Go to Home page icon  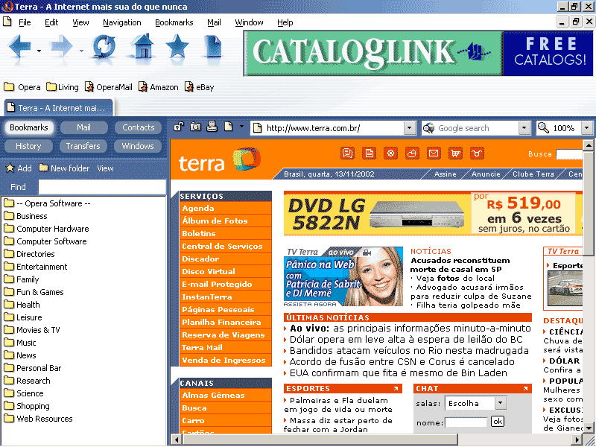coord(142,48)
